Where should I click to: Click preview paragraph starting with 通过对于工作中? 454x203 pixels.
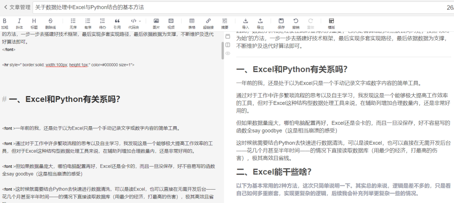[x=343, y=103]
